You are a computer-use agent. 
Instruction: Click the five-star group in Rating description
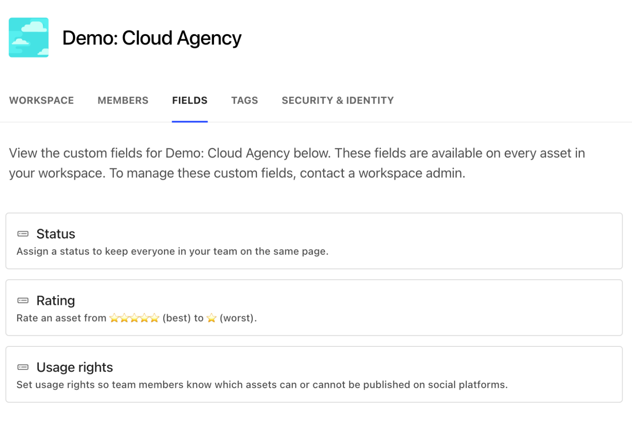point(135,318)
